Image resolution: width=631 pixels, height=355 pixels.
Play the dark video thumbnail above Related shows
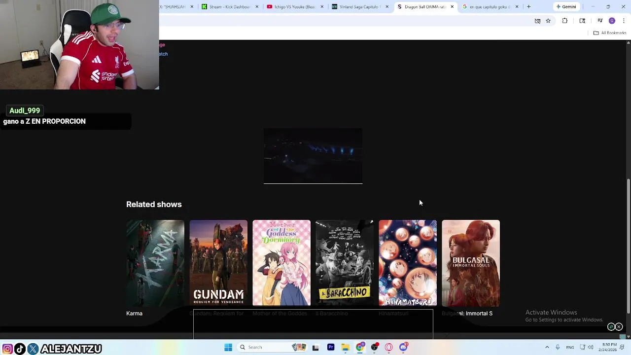(313, 156)
